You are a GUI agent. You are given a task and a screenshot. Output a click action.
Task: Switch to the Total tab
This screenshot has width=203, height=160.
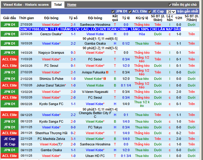58,5
